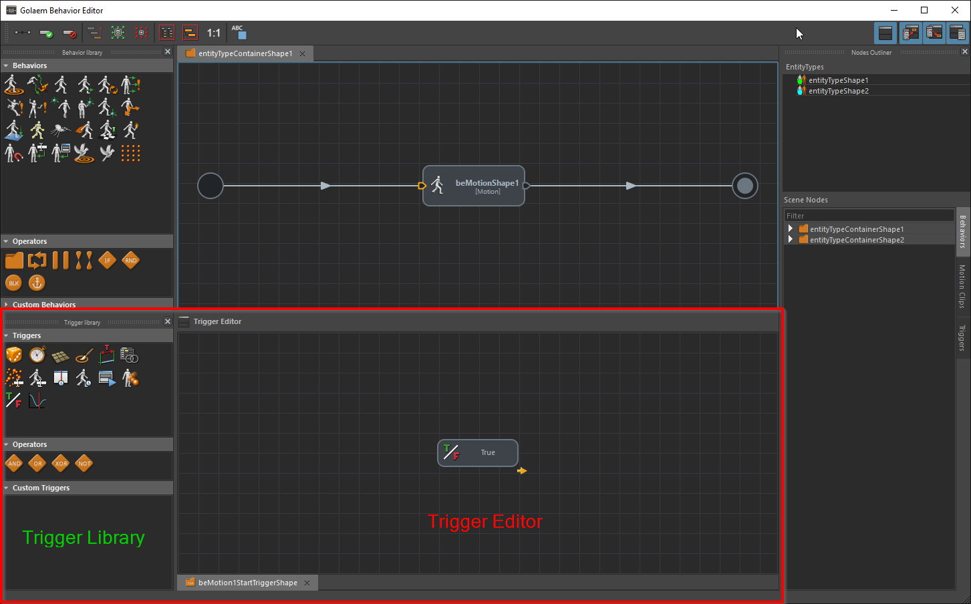Choose the orange dots grid behavior icon

pyautogui.click(x=130, y=153)
